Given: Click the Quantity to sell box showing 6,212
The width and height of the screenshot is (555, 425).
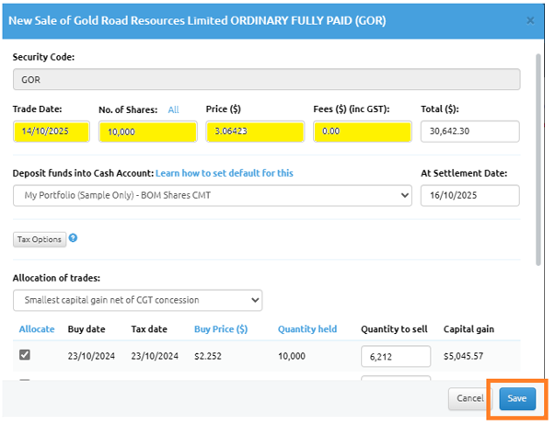Looking at the screenshot, I should (396, 356).
